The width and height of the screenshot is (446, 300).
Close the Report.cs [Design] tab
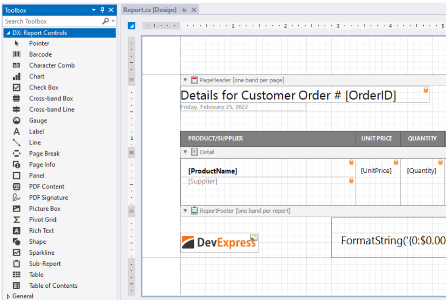[x=194, y=10]
